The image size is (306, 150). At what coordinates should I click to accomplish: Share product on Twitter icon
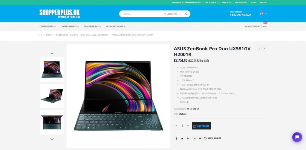pos(182,138)
